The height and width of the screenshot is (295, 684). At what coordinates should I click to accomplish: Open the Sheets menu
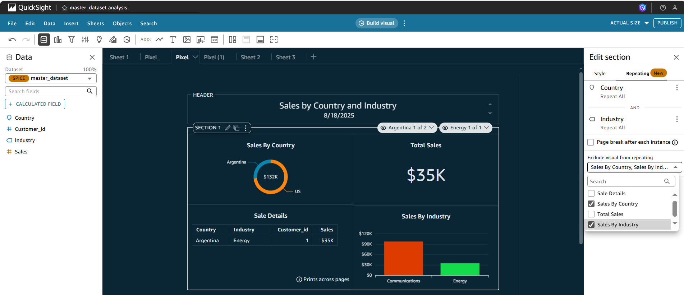coord(96,23)
